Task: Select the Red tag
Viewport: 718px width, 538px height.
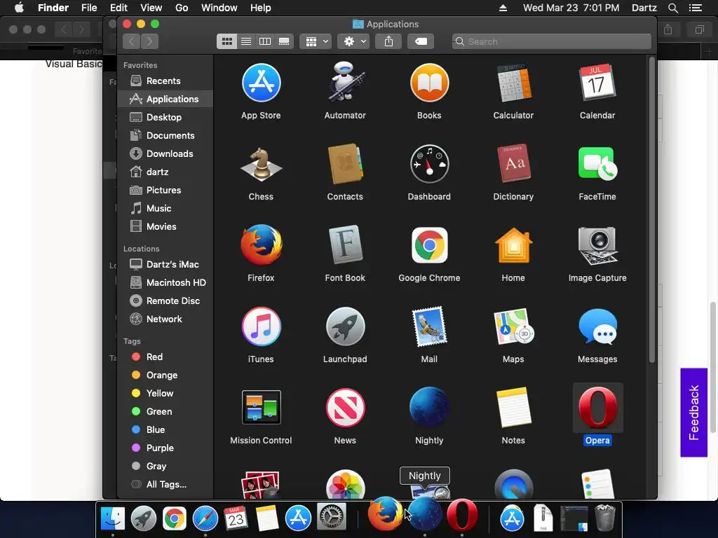Action: tap(165, 357)
